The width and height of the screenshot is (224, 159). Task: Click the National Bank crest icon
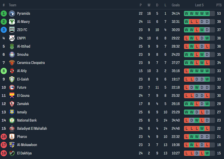(x=12, y=120)
